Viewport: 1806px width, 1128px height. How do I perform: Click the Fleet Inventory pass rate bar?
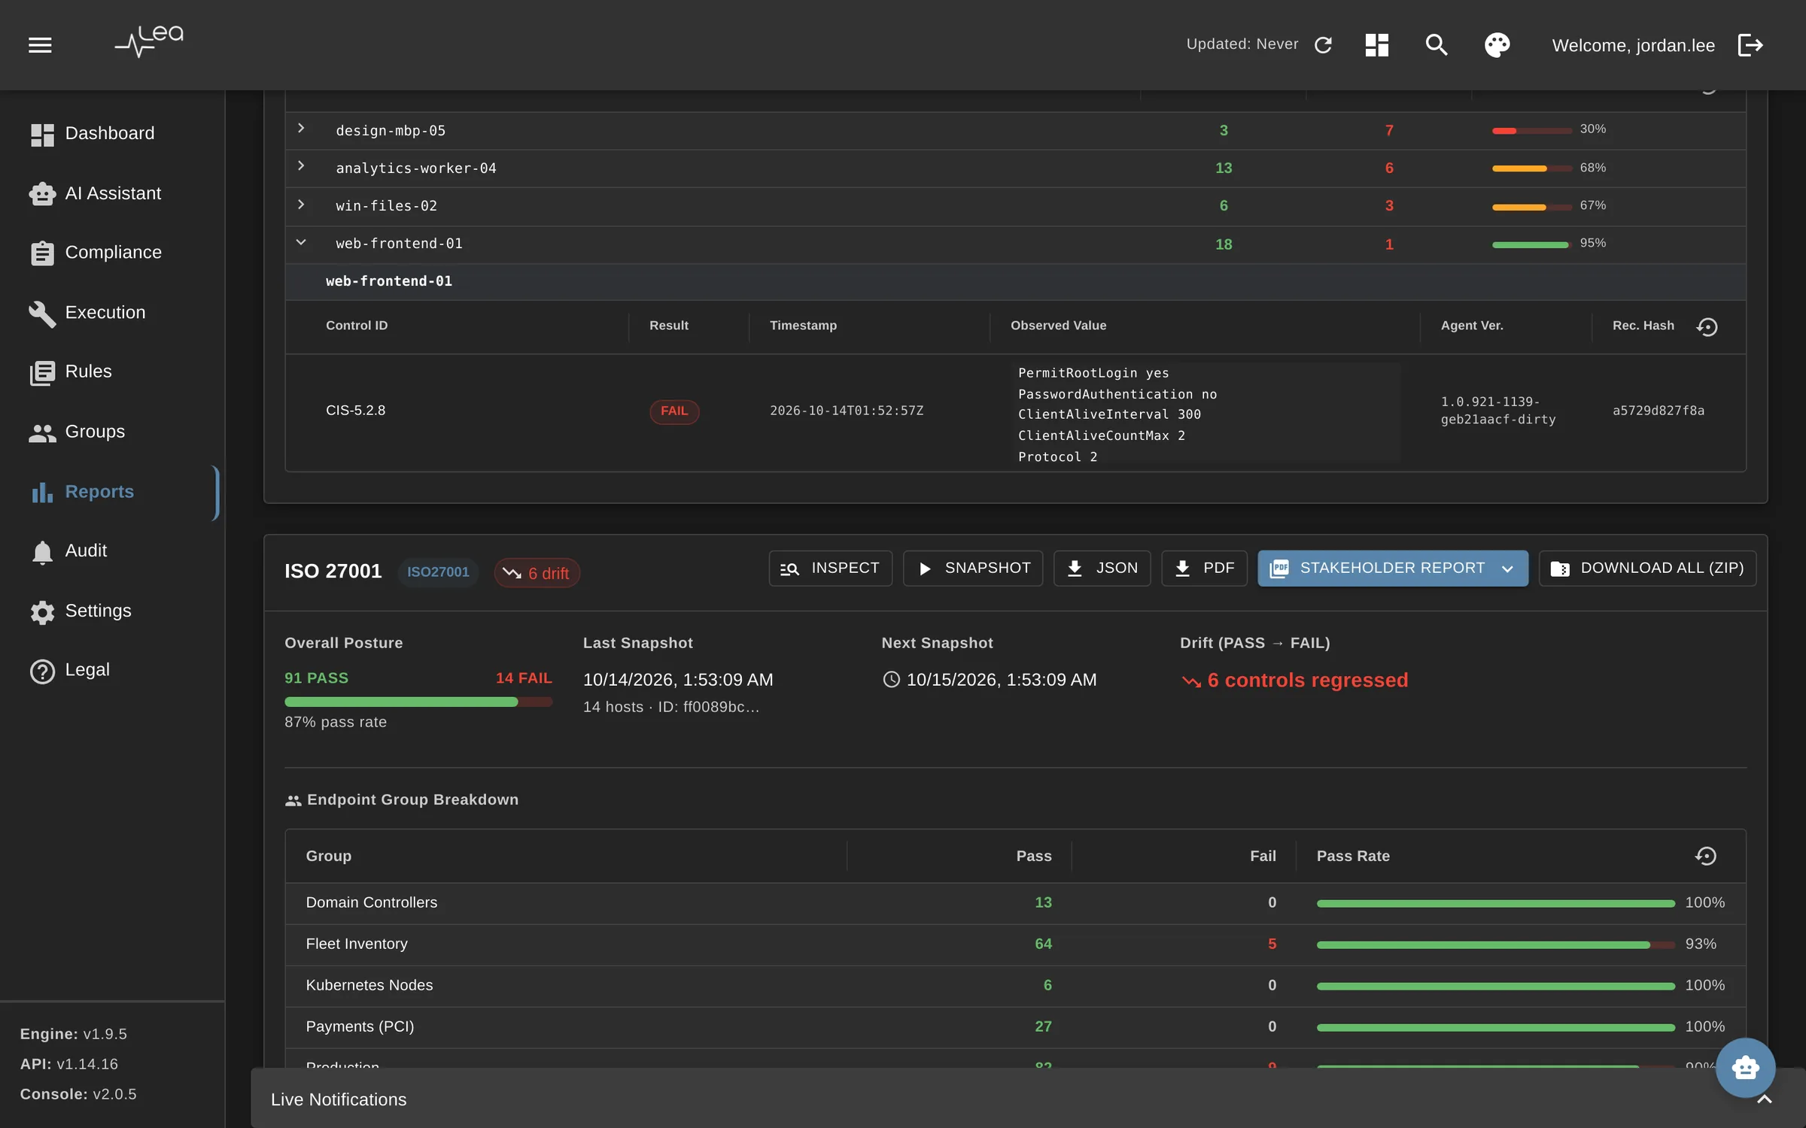coord(1495,945)
